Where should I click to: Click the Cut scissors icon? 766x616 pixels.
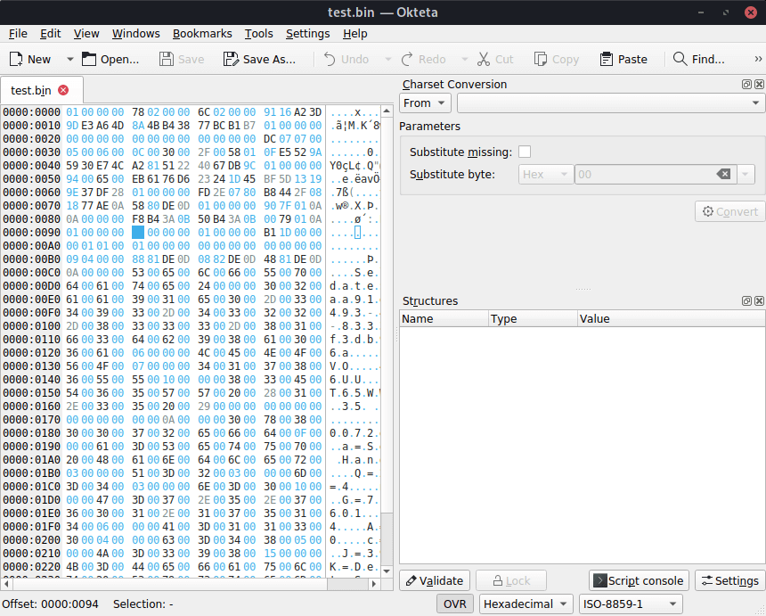[484, 59]
